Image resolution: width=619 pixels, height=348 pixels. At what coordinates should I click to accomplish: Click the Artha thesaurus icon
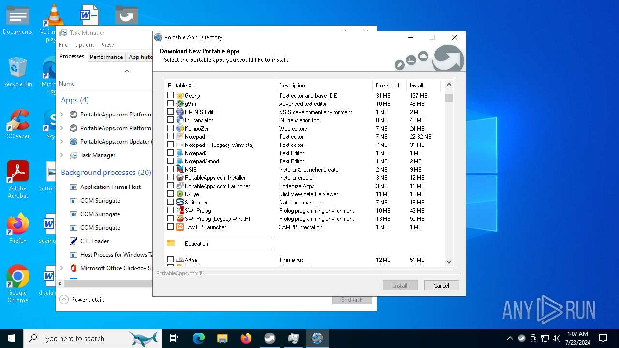(180, 260)
